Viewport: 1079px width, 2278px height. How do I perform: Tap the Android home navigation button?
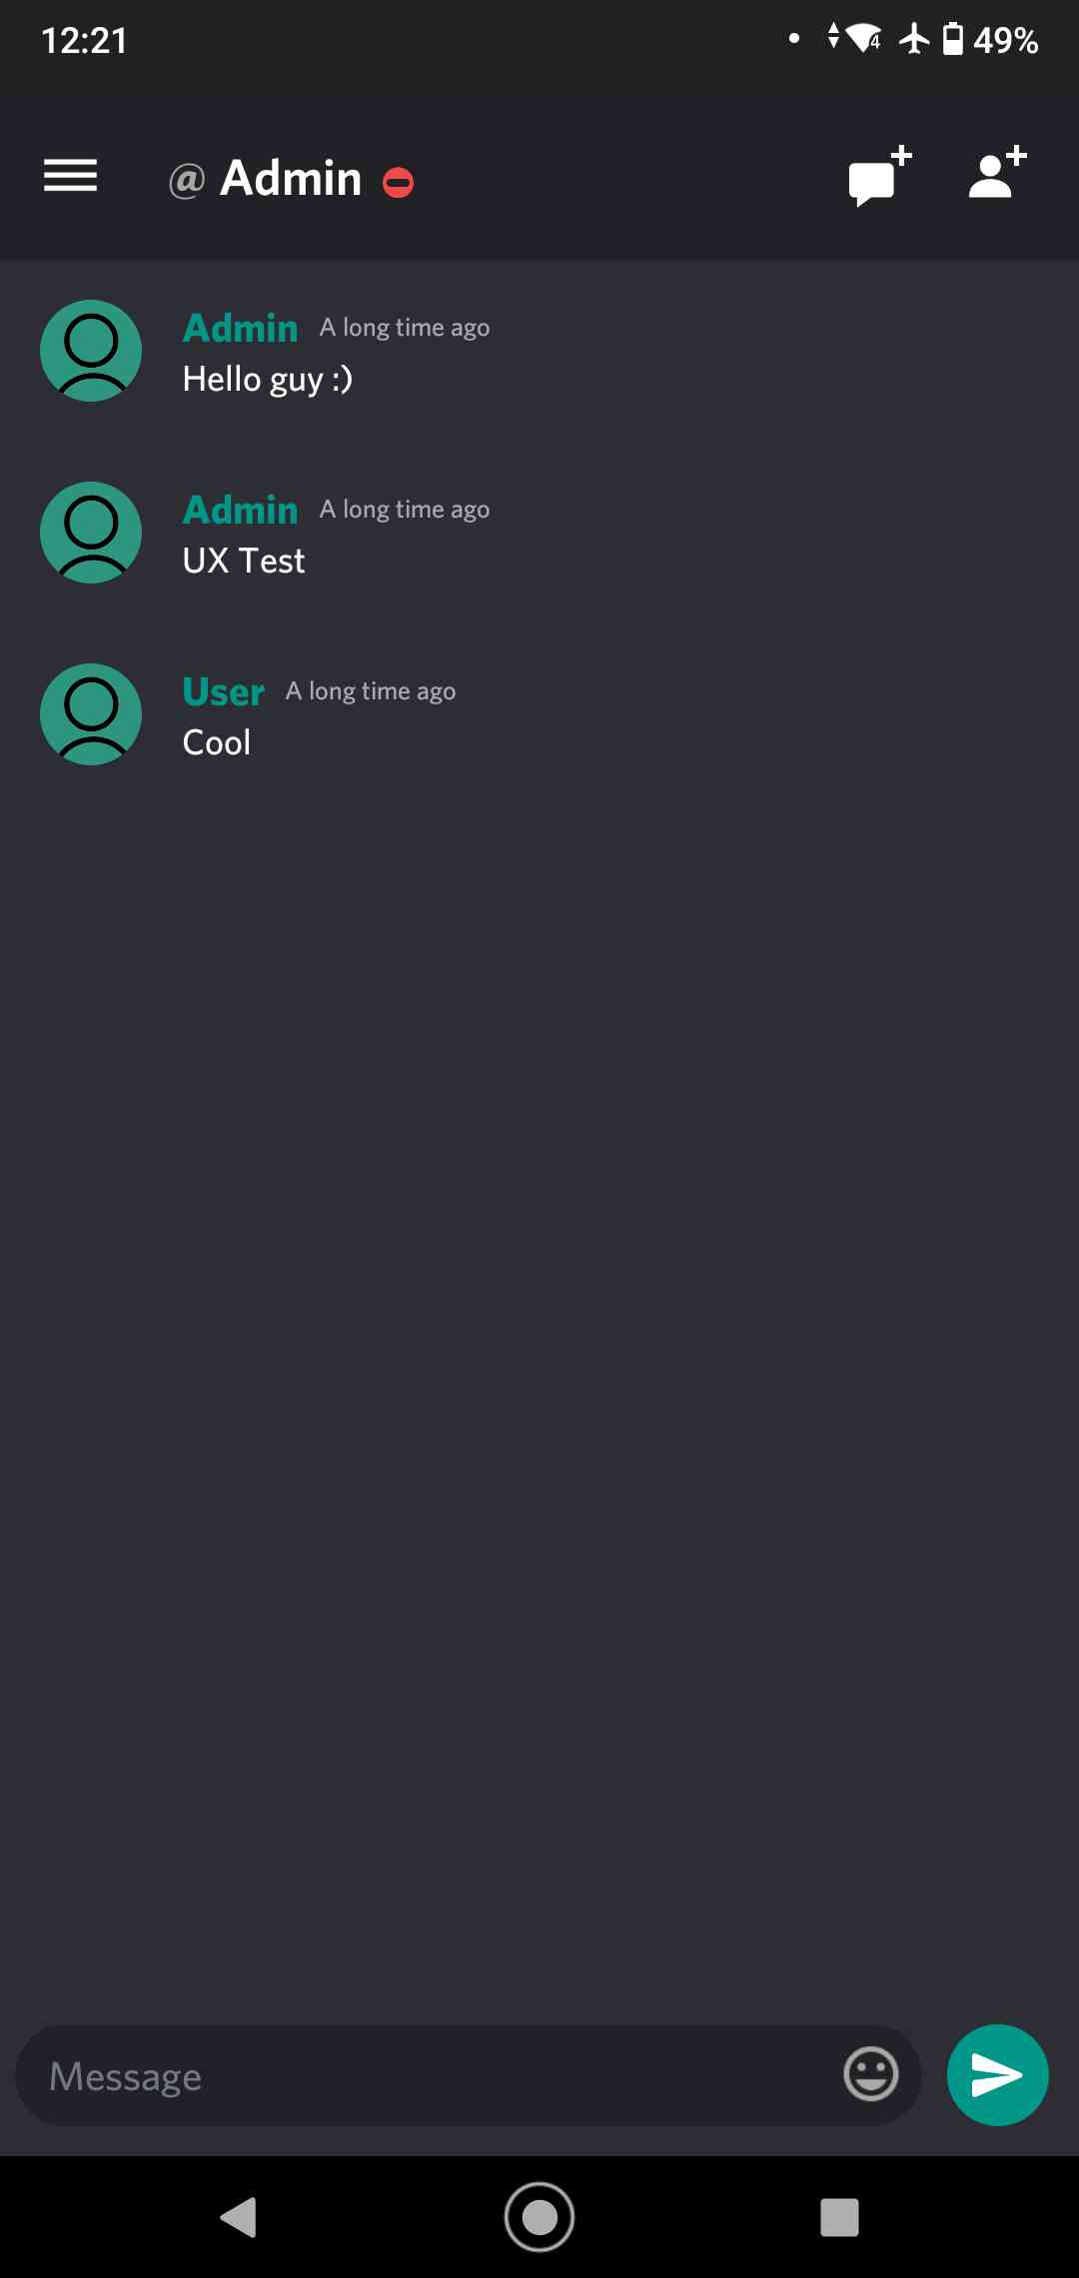(x=539, y=2217)
